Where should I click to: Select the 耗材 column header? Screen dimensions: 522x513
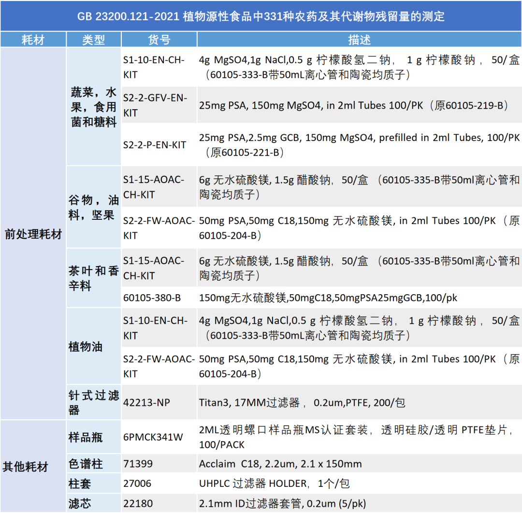(33, 40)
